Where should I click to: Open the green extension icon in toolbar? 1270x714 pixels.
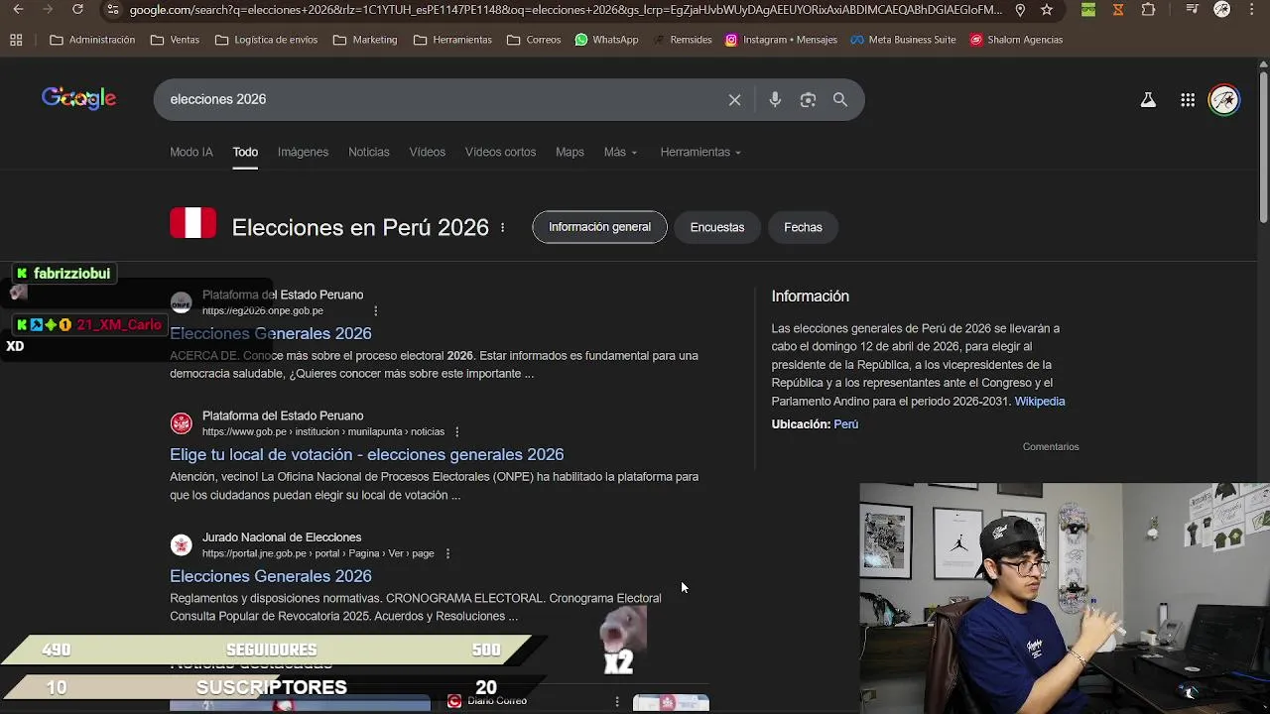(1088, 10)
